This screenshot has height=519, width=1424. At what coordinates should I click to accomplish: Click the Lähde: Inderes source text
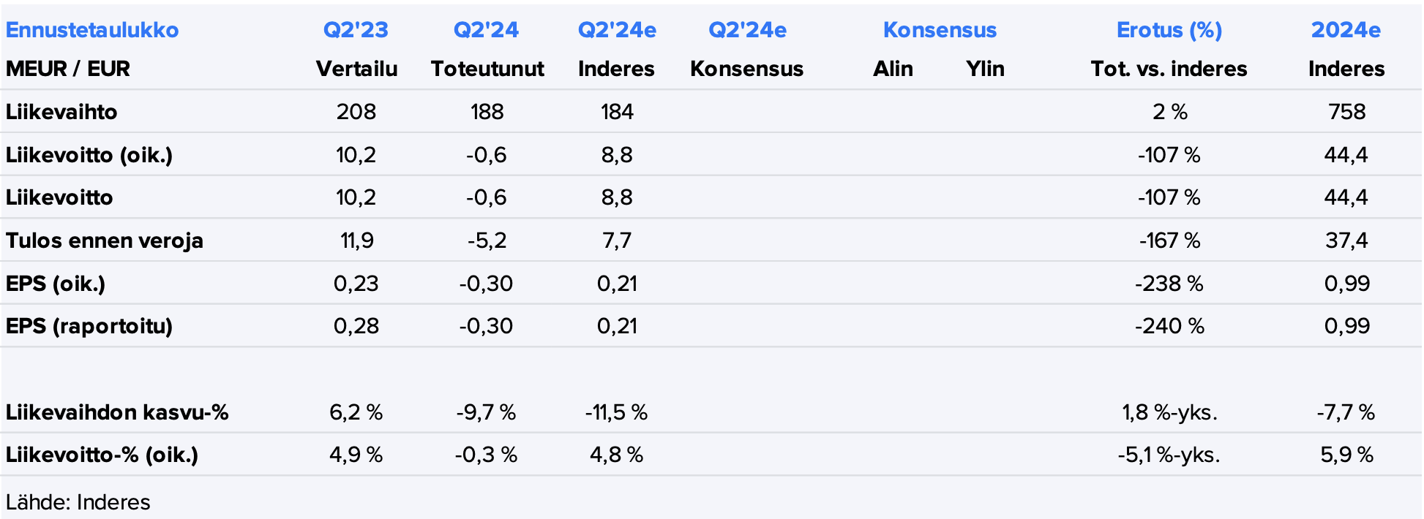[78, 502]
